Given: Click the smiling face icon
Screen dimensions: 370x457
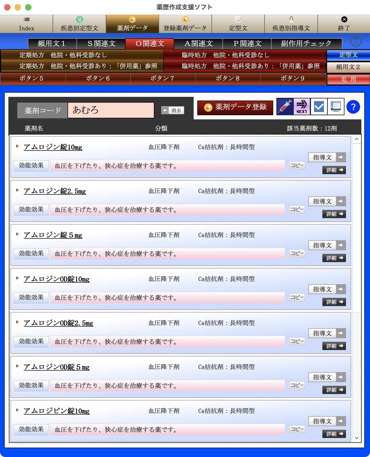Looking at the screenshot, I should click(x=356, y=42).
